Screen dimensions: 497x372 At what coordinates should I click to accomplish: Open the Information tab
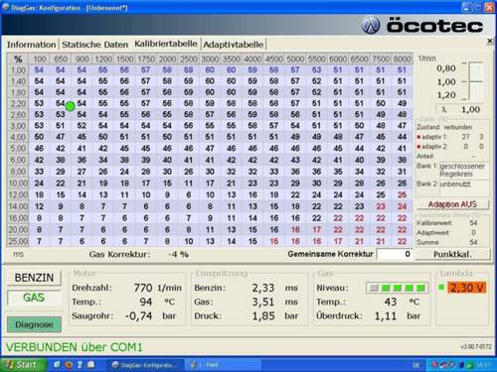[x=32, y=45]
